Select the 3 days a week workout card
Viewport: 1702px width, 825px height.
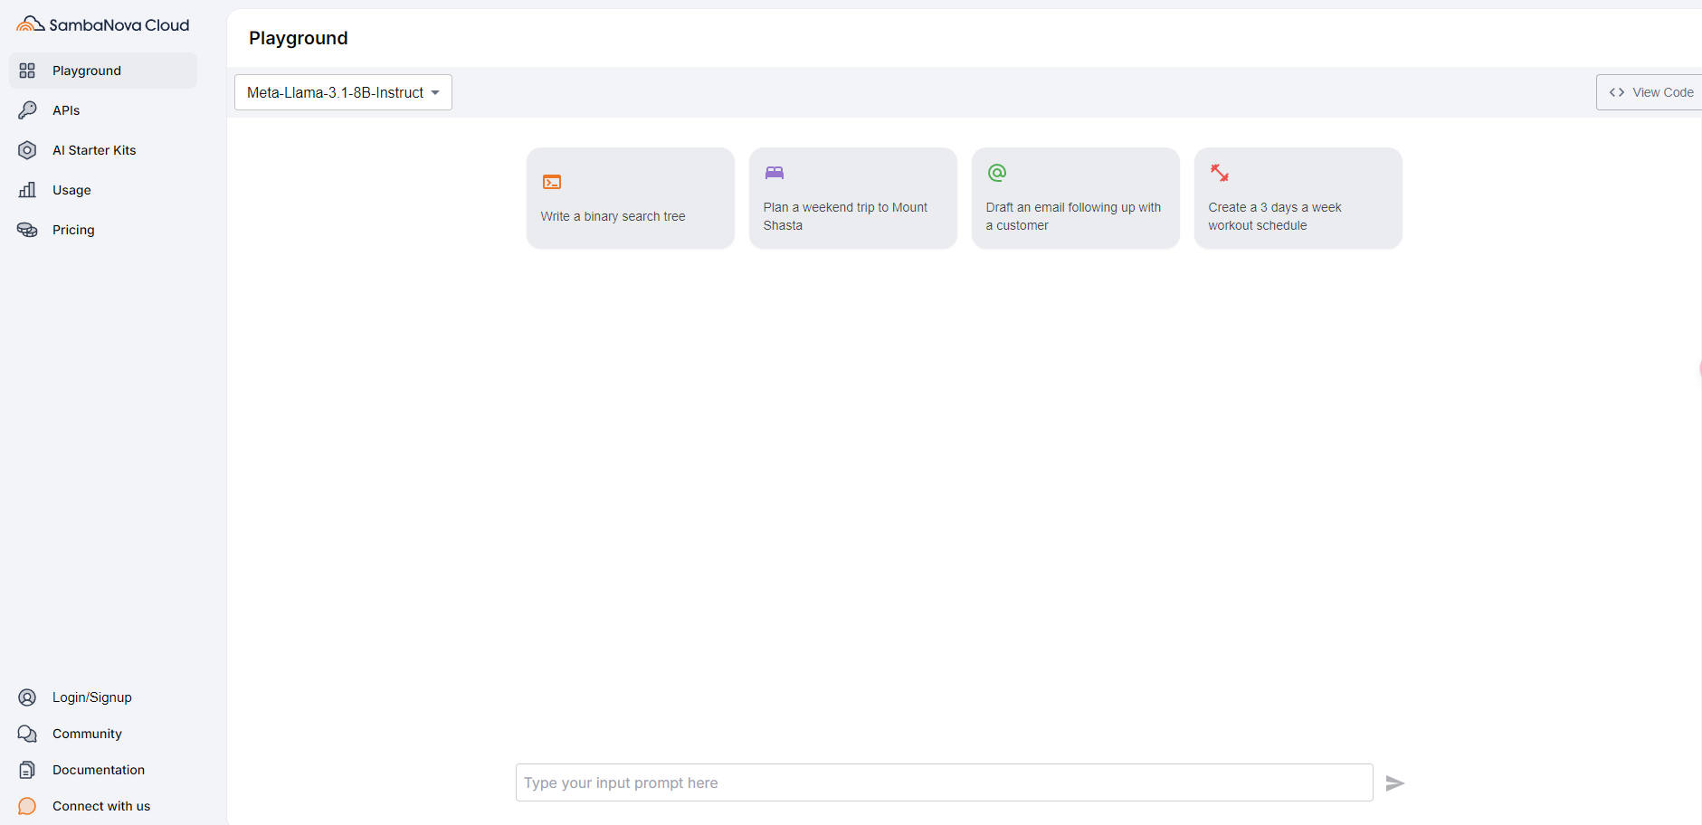(1298, 198)
